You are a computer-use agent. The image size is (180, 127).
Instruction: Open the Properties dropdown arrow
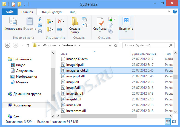[x=100, y=32]
